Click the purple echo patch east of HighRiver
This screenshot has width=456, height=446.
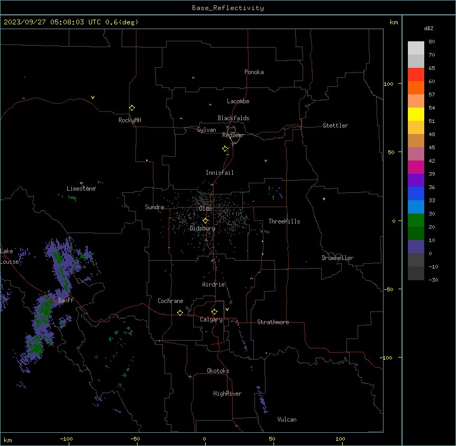[x=262, y=399]
